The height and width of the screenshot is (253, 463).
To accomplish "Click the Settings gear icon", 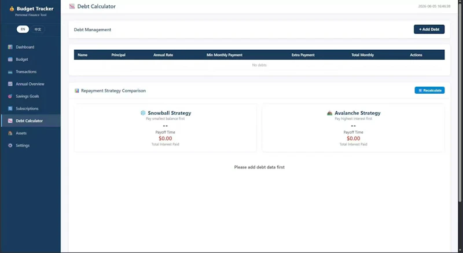I will tap(10, 145).
